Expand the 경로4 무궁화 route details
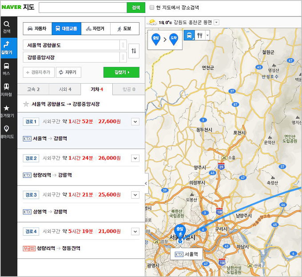This screenshot has width=302, height=277. pyautogui.click(x=135, y=231)
